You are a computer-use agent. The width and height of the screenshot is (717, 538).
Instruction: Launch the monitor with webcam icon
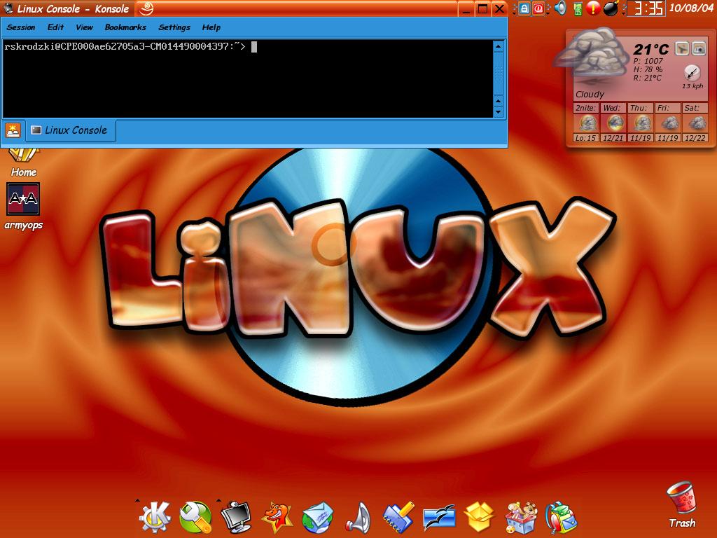coord(236,517)
